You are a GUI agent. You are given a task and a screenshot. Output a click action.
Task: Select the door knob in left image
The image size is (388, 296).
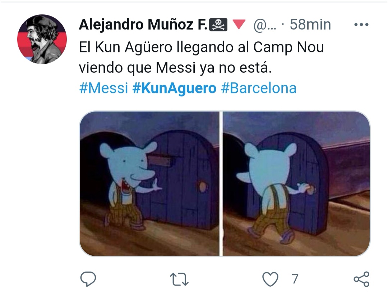pos(203,187)
